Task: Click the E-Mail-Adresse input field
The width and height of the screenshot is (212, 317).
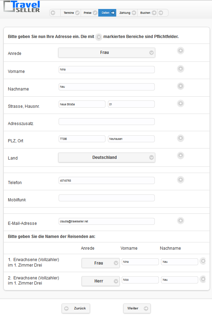Action: [x=107, y=221]
